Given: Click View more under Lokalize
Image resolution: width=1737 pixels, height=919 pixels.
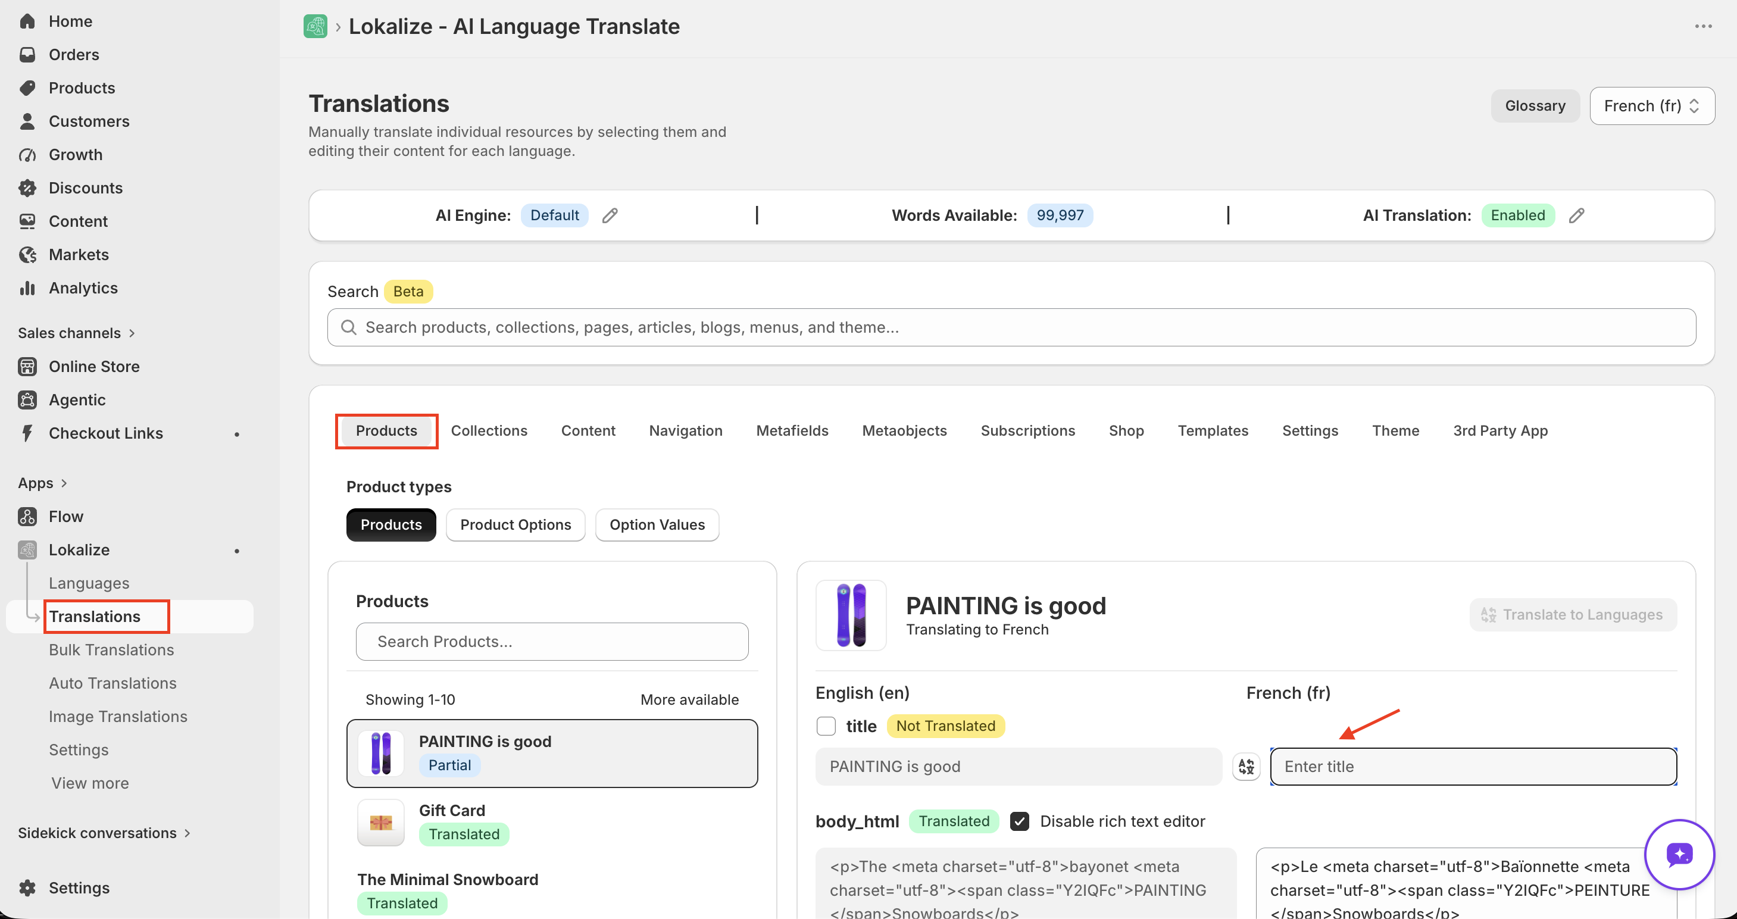Looking at the screenshot, I should point(90,783).
